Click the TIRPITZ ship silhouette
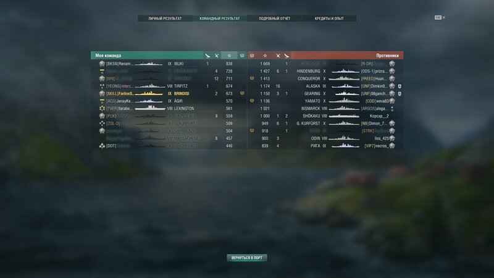 150,86
